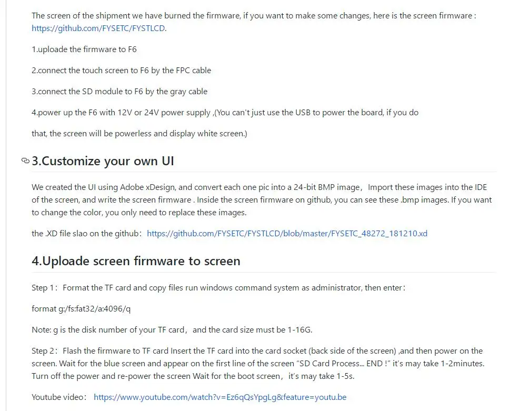Click the "Youtube video:" label
520x411 pixels.
[x=58, y=397]
